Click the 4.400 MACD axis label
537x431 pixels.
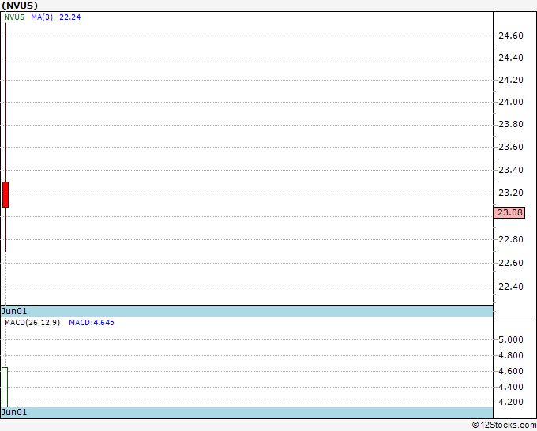click(x=511, y=387)
